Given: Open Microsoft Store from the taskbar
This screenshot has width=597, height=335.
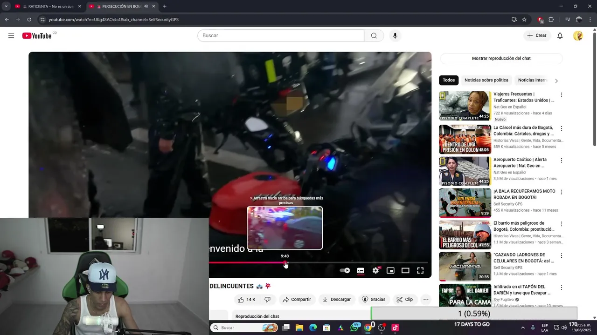Looking at the screenshot, I should click(326, 328).
